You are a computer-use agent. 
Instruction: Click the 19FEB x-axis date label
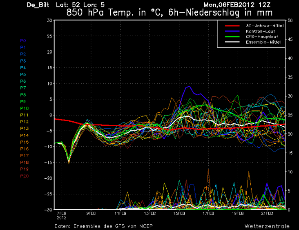(x=238, y=213)
